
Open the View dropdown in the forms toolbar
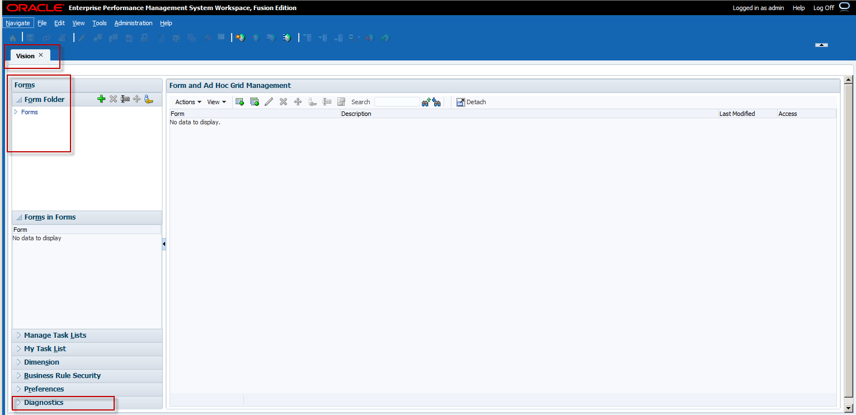coord(217,102)
